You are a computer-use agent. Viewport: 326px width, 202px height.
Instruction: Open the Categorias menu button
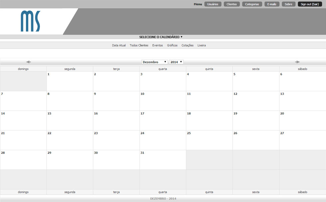click(x=252, y=4)
